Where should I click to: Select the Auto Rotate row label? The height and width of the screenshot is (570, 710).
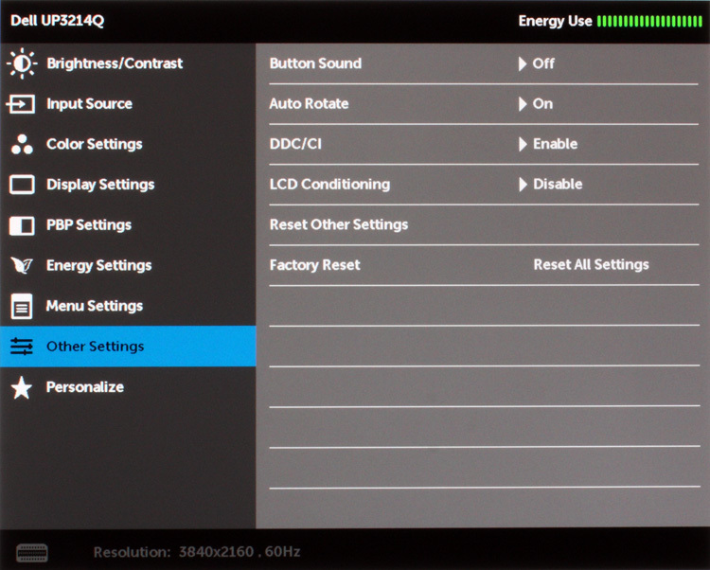pyautogui.click(x=310, y=103)
